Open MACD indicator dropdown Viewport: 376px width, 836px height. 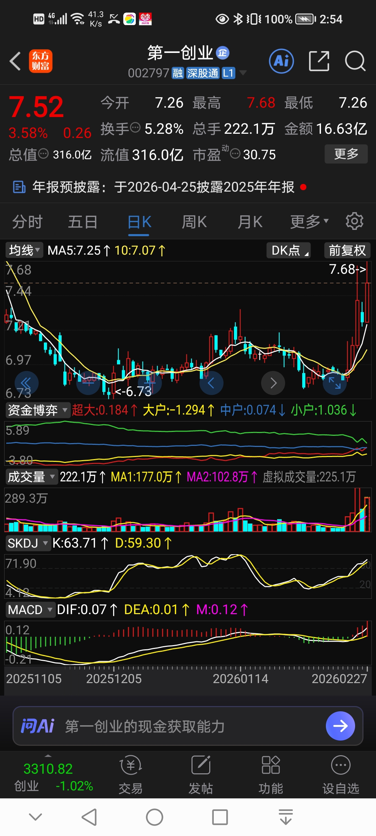pos(30,610)
